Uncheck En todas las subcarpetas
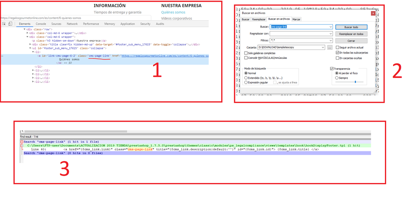The height and width of the screenshot is (222, 406). 337,52
